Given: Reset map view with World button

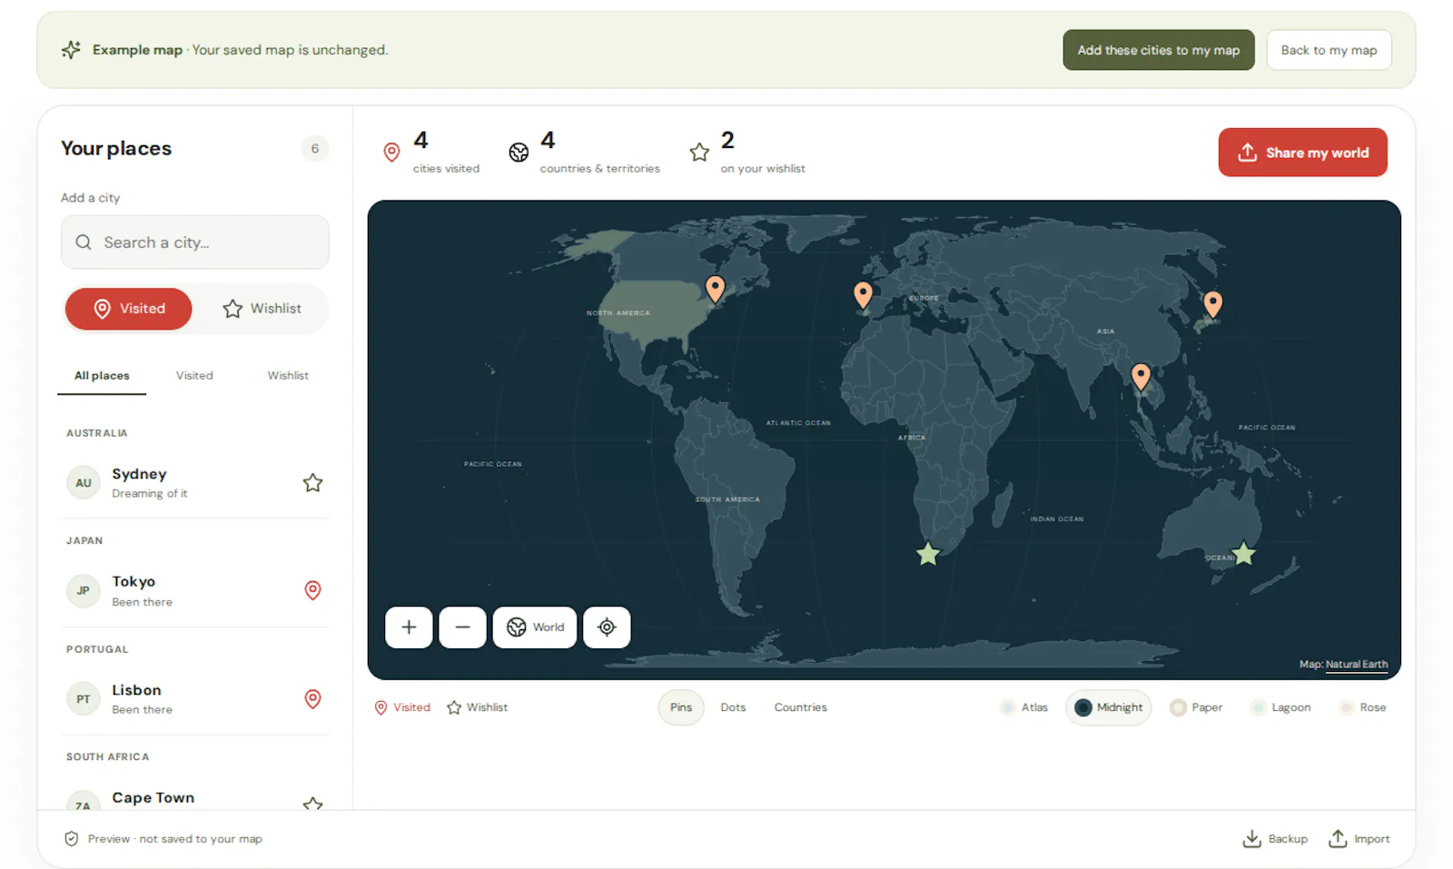Looking at the screenshot, I should coord(535,627).
